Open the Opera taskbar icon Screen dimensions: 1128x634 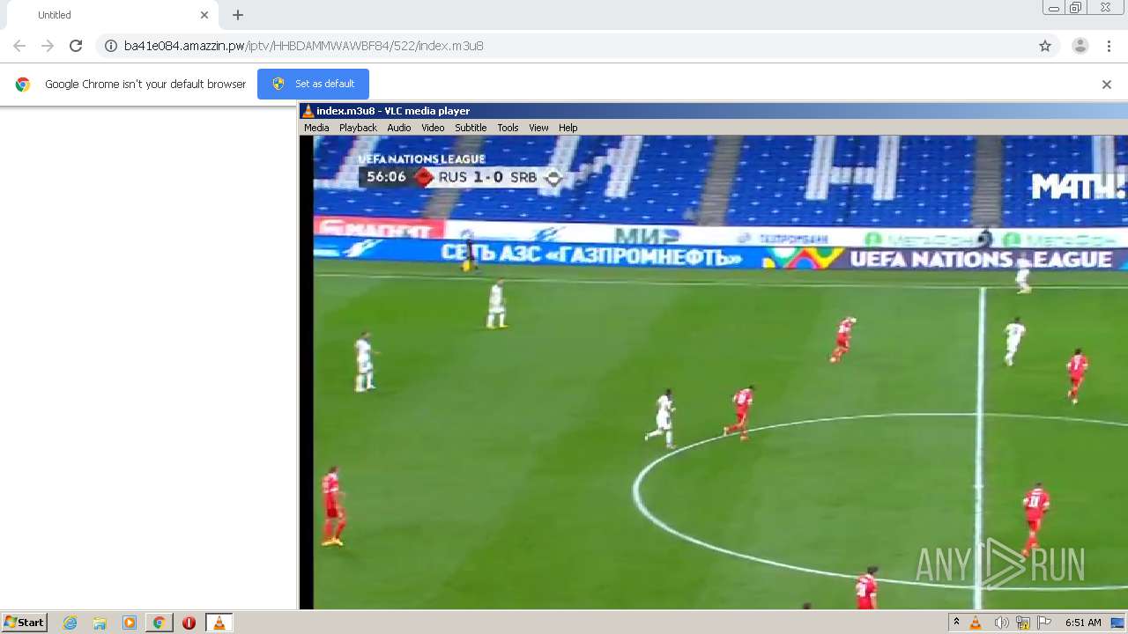click(x=189, y=623)
